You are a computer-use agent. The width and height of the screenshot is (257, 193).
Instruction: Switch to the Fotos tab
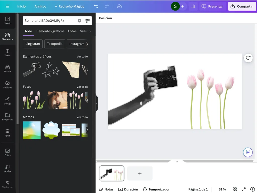click(x=72, y=31)
